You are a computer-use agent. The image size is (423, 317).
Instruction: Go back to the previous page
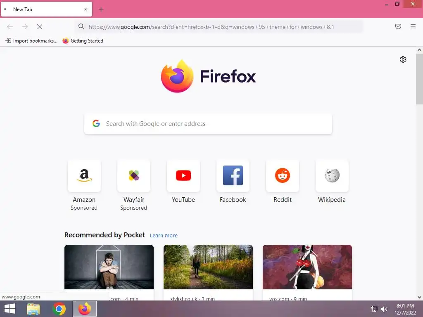pyautogui.click(x=10, y=27)
